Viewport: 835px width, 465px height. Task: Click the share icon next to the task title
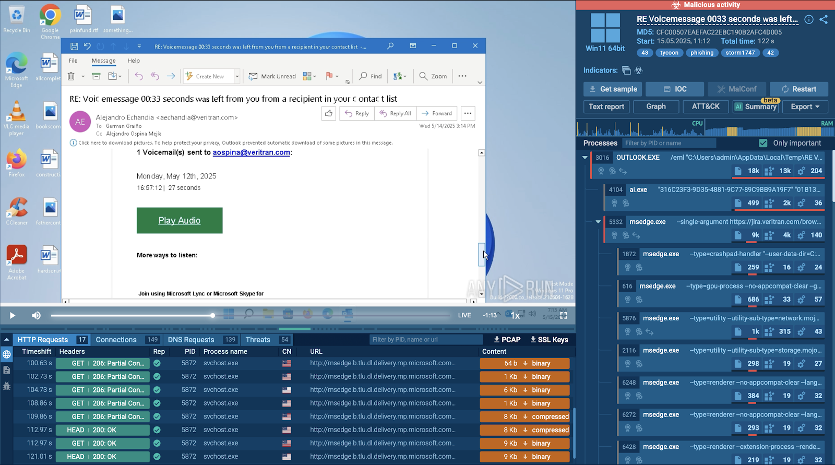[x=824, y=19]
